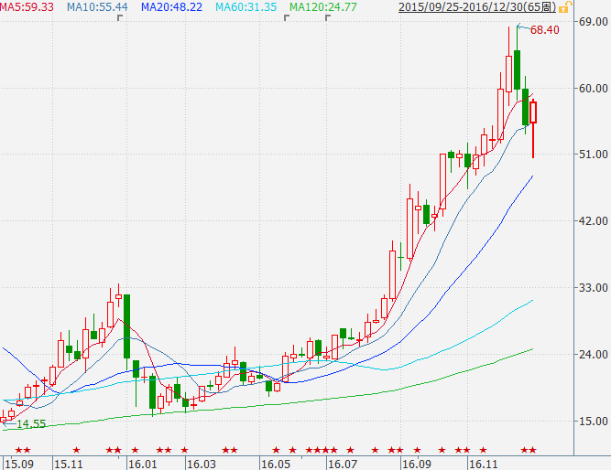Click the rightmost gray corner marker at chart top

click(x=325, y=17)
